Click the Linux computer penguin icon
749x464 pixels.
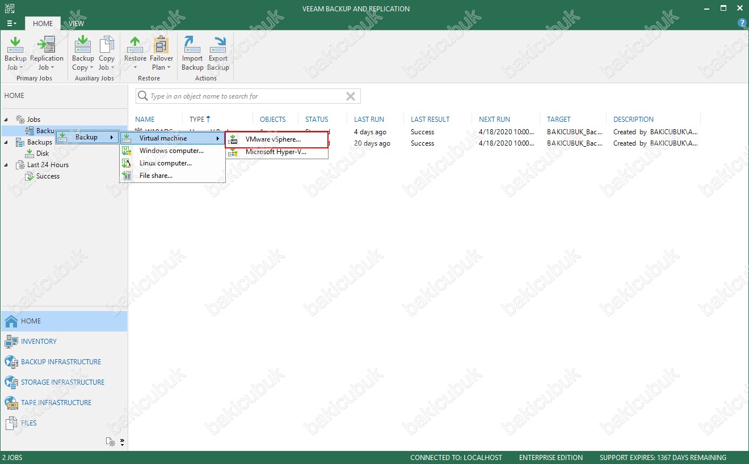127,163
